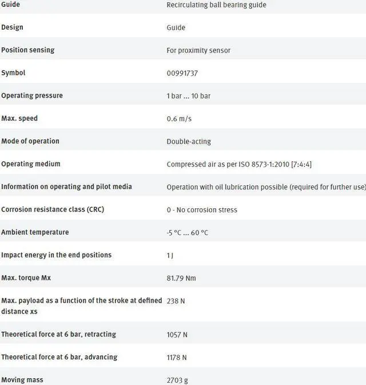Click the oil lubrication information text
Image resolution: width=366 pixels, height=385 pixels.
266,187
